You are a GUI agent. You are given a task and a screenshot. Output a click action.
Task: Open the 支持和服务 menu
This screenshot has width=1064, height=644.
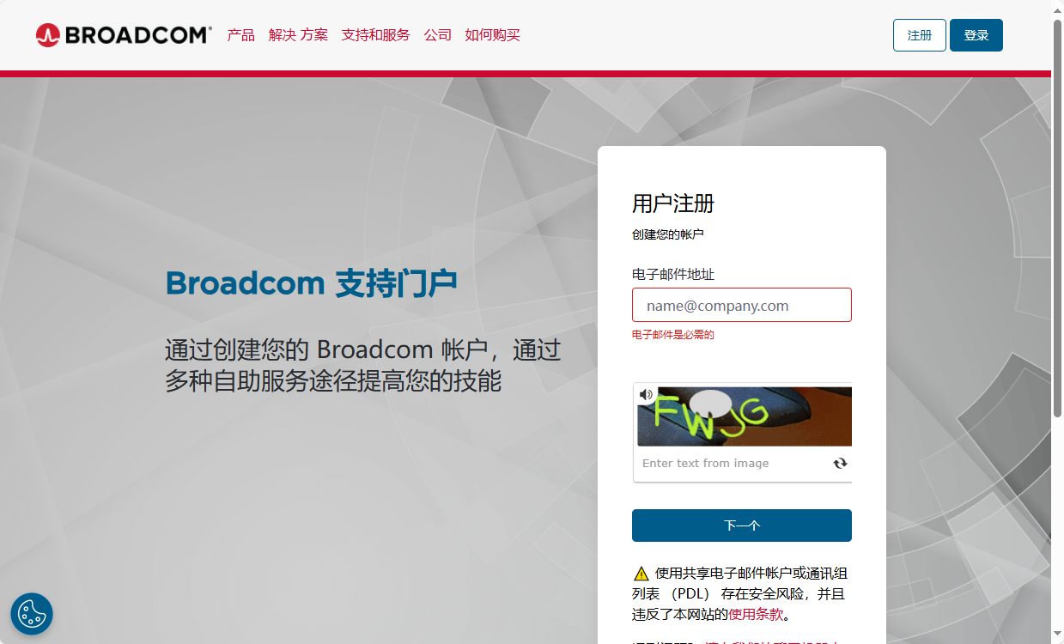[376, 35]
